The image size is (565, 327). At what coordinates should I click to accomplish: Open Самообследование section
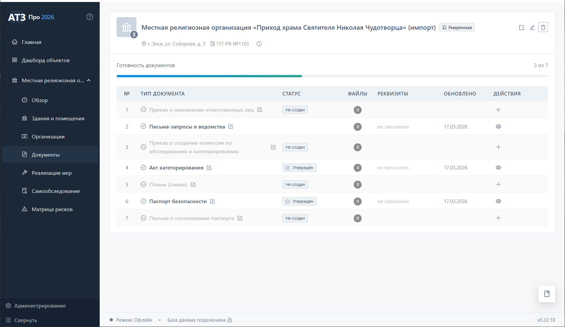tap(50, 191)
